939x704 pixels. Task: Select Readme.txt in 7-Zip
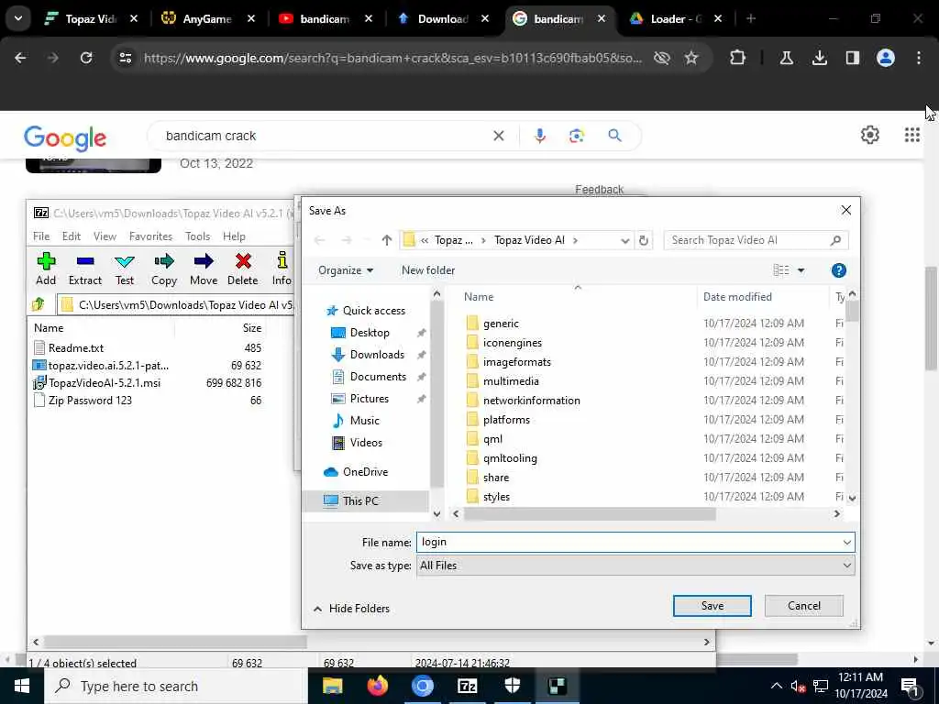pyautogui.click(x=75, y=347)
